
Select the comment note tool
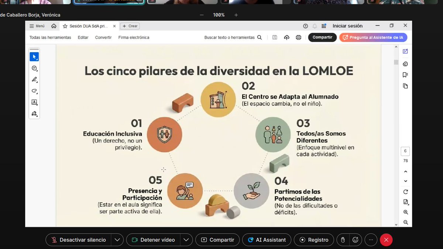tap(34, 68)
